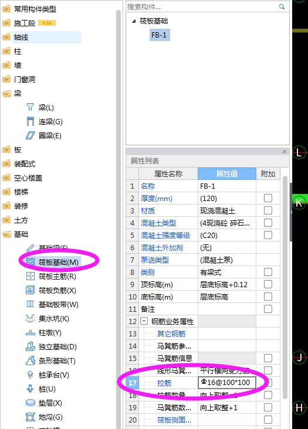This screenshot has width=308, height=429.
Task: Expand the 空心楼盖 folder
Action: (6, 178)
